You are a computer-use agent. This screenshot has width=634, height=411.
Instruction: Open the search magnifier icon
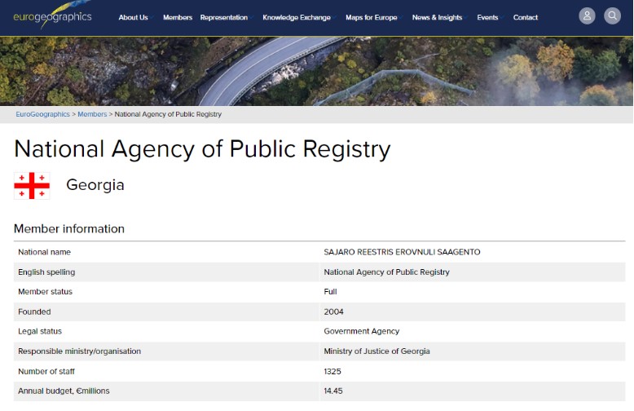[x=612, y=16]
